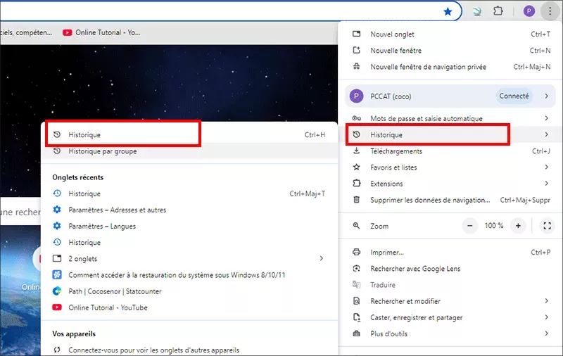Open Path | Cocosenor | Statcounter tab
The image size is (563, 356).
click(189, 291)
